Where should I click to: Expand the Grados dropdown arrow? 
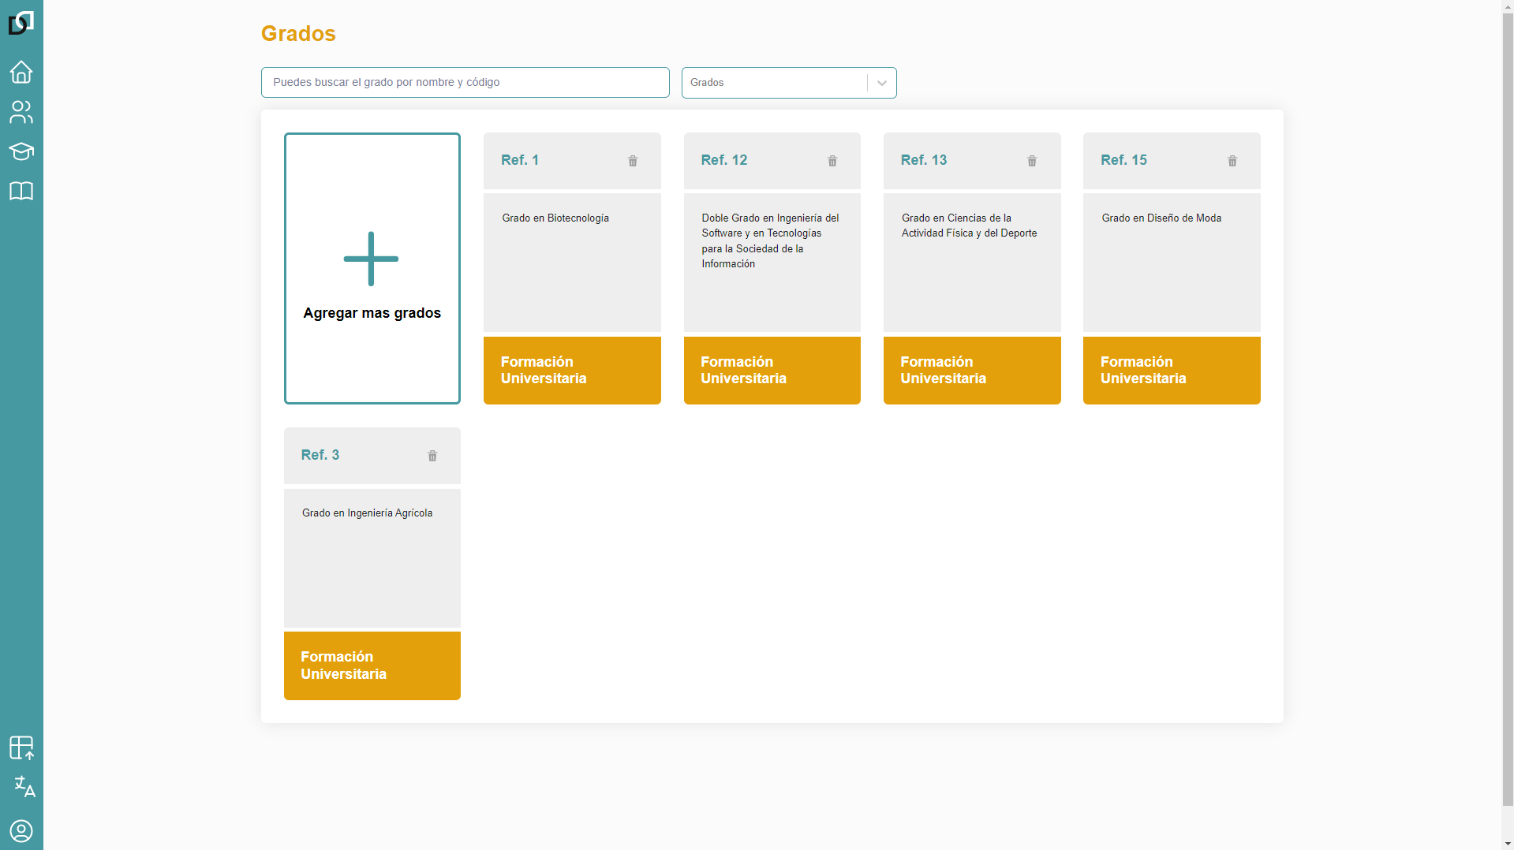tap(882, 83)
